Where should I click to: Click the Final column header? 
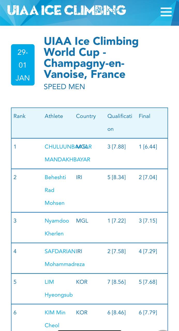[x=145, y=116]
